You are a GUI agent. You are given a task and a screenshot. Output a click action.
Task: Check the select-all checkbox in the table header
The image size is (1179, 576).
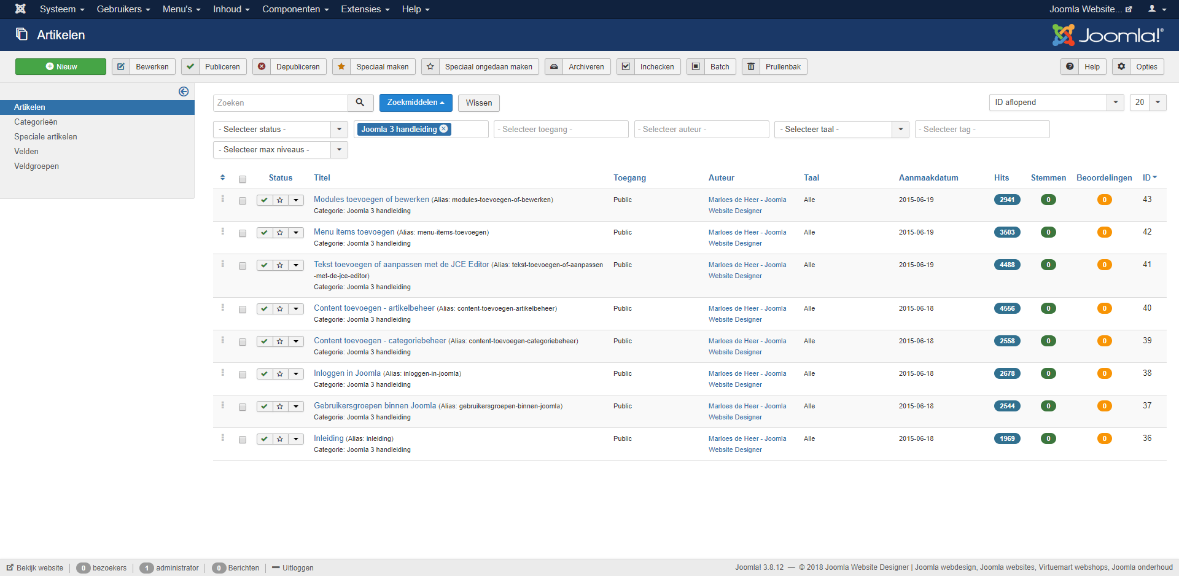(x=243, y=179)
